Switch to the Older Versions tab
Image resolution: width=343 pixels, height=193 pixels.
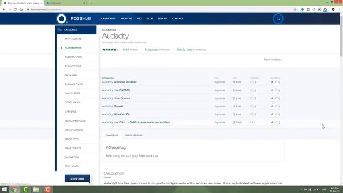pyautogui.click(x=133, y=135)
